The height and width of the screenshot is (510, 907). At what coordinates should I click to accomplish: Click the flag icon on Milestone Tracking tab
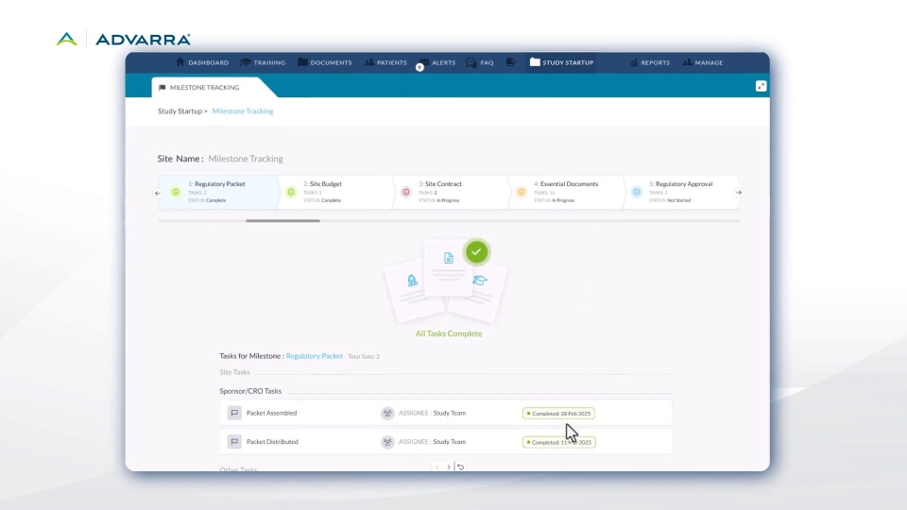click(x=162, y=87)
